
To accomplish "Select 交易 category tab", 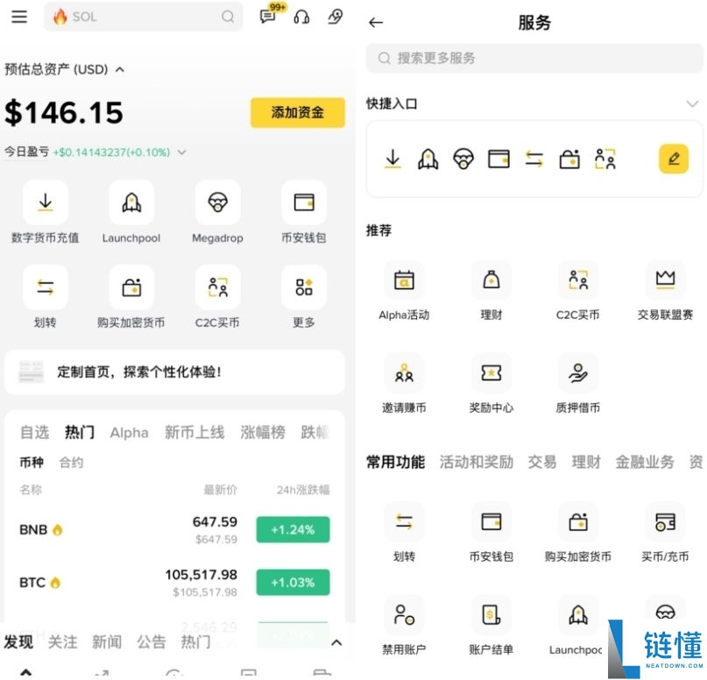I will coord(542,462).
